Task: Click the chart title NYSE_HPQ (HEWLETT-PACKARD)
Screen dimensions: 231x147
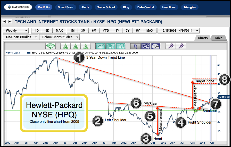Action: [x=128, y=22]
